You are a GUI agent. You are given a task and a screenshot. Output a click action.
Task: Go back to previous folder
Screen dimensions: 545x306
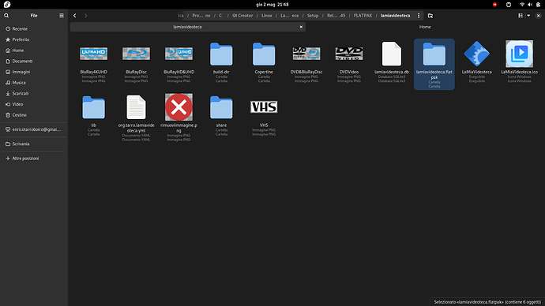click(x=75, y=16)
